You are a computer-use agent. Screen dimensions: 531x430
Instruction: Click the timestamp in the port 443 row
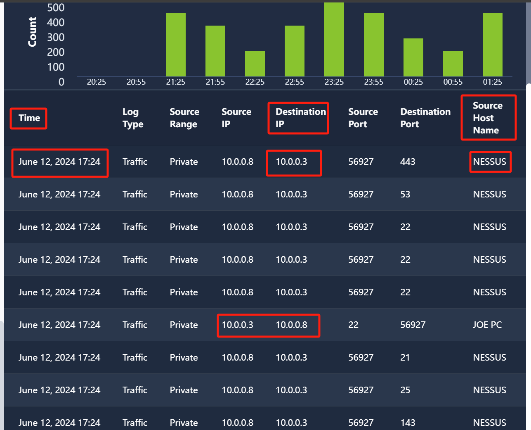coord(59,162)
